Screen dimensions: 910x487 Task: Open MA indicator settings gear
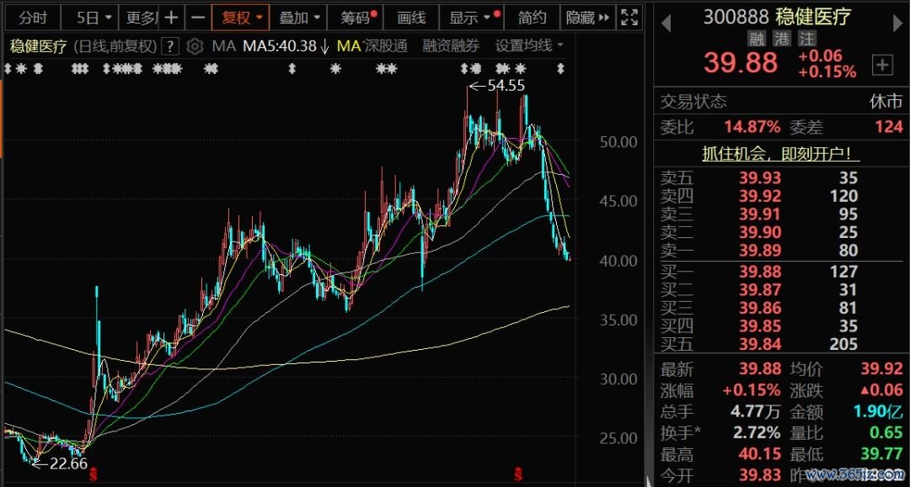point(195,46)
